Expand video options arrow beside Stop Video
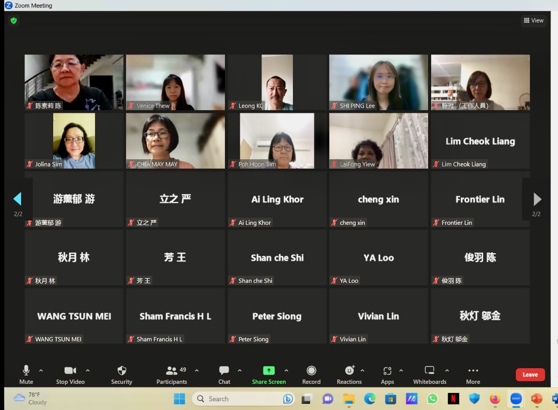 88,370
